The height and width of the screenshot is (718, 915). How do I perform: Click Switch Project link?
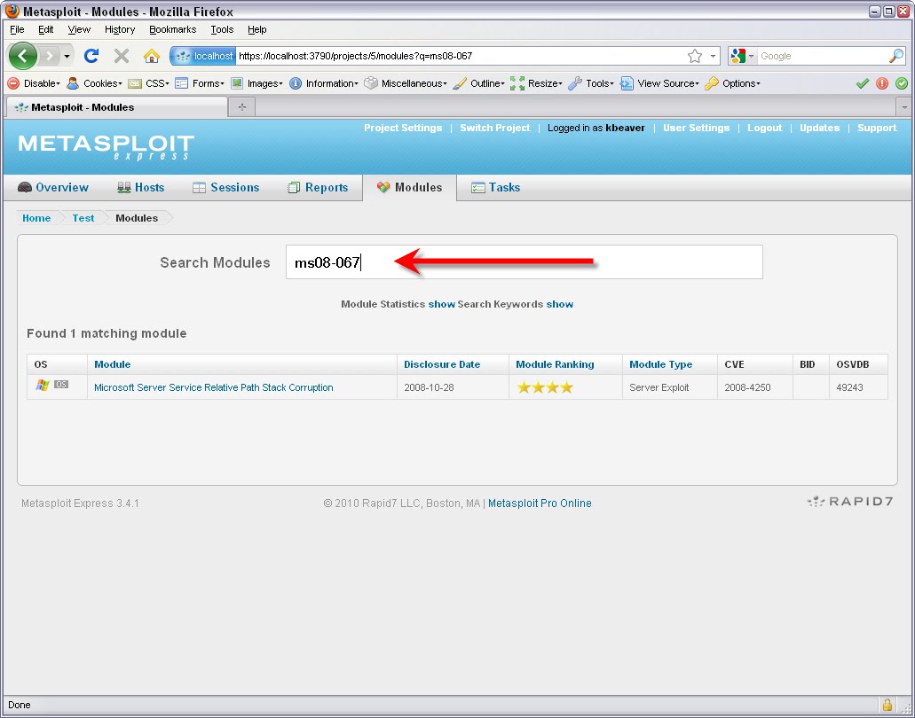(x=495, y=128)
